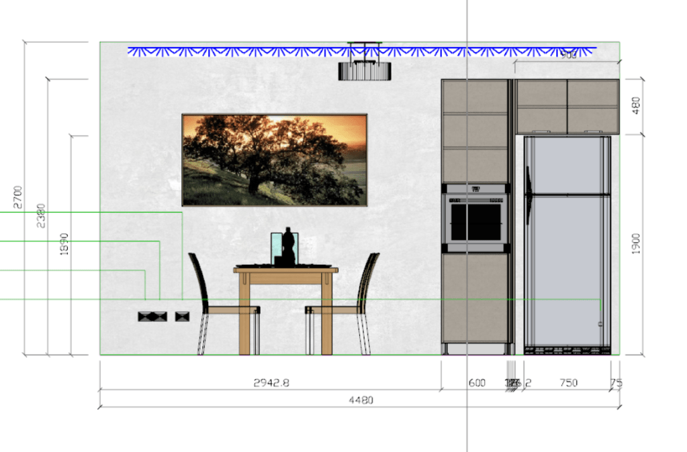Select the single wall socket outlet
The height and width of the screenshot is (452, 687).
pos(183,316)
